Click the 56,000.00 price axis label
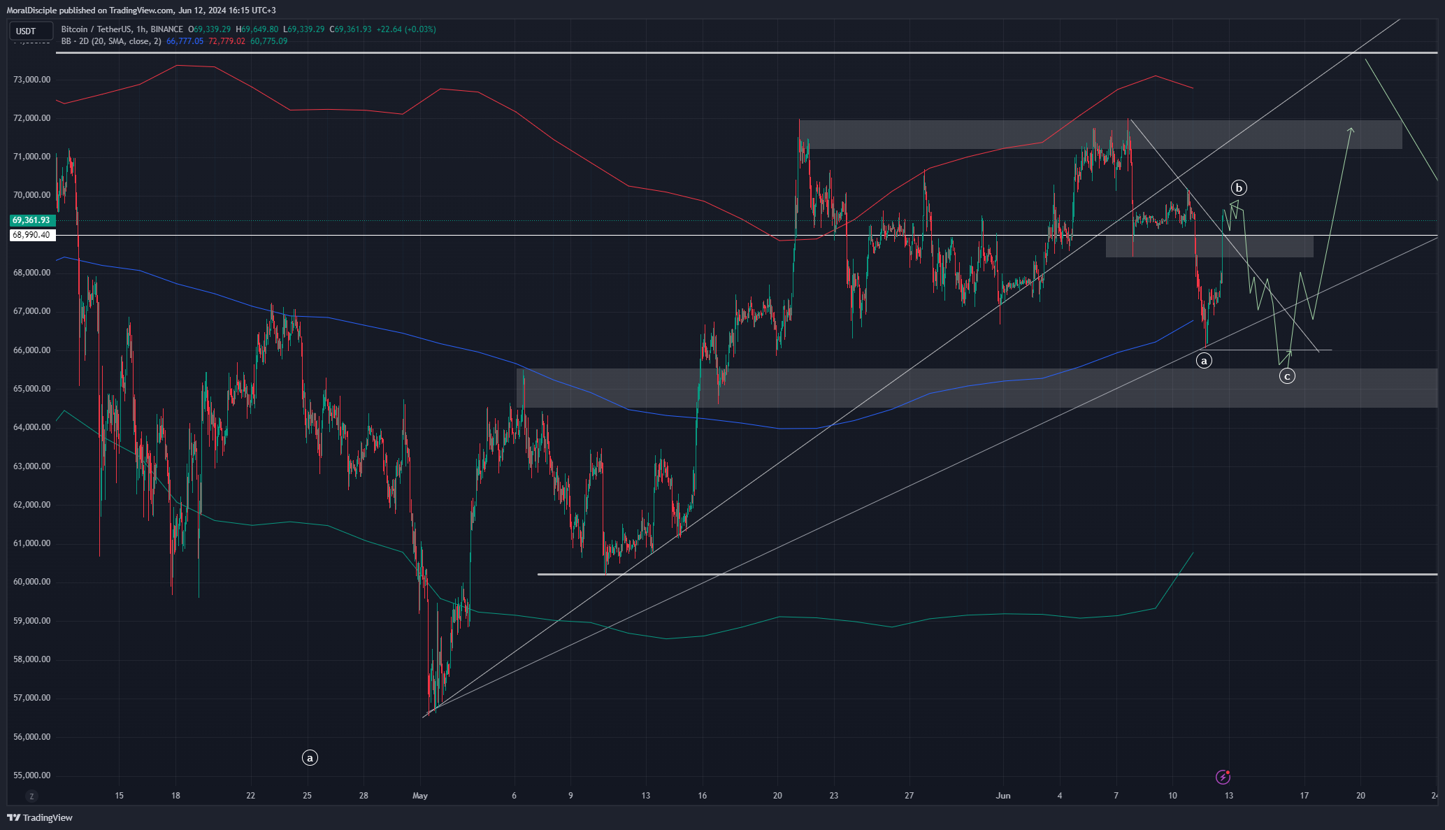 coord(31,737)
